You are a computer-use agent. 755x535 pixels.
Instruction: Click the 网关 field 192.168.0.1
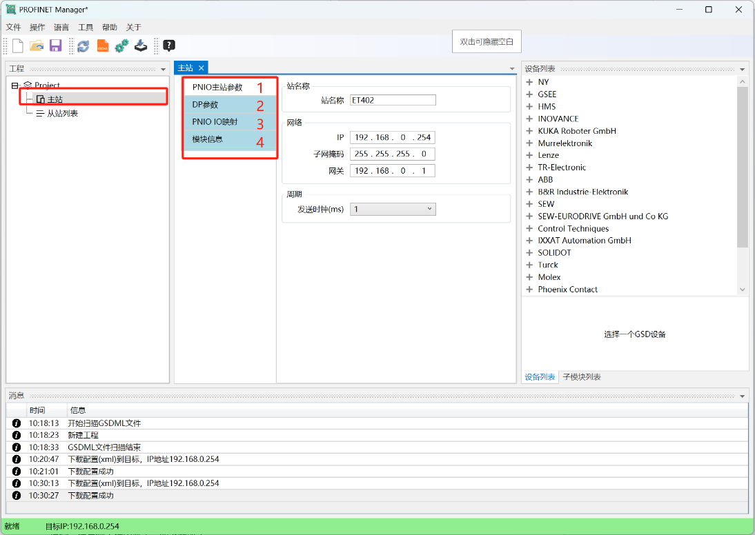[393, 171]
